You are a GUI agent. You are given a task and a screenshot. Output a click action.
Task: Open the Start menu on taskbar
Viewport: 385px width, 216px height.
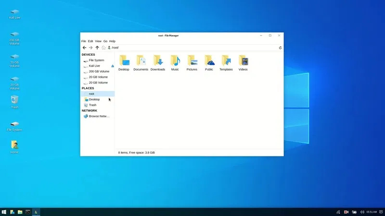4,212
